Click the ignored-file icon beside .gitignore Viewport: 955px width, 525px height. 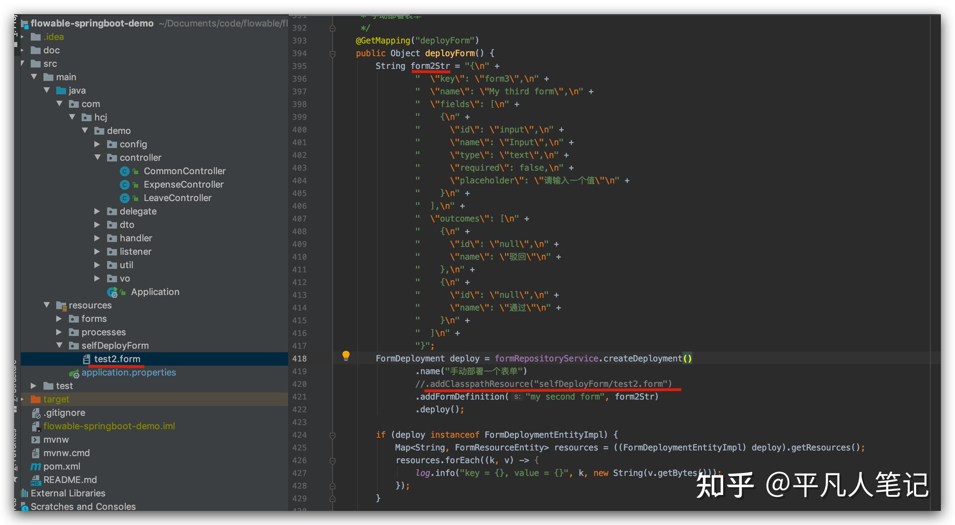pyautogui.click(x=36, y=412)
